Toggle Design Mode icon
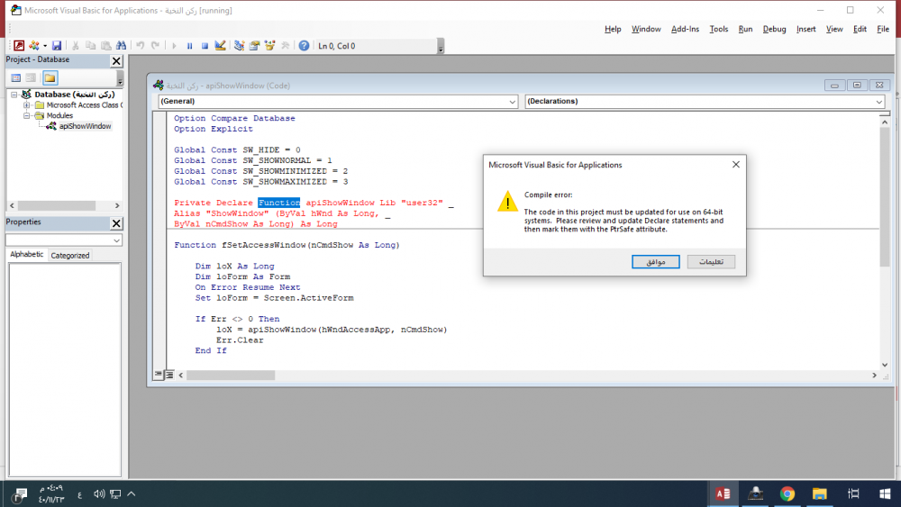 (x=220, y=45)
